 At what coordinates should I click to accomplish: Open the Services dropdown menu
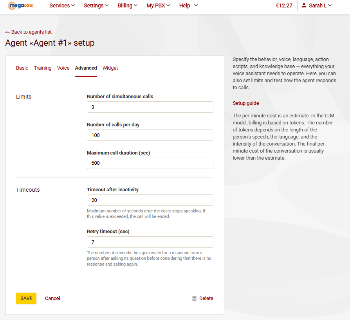pyautogui.click(x=62, y=5)
